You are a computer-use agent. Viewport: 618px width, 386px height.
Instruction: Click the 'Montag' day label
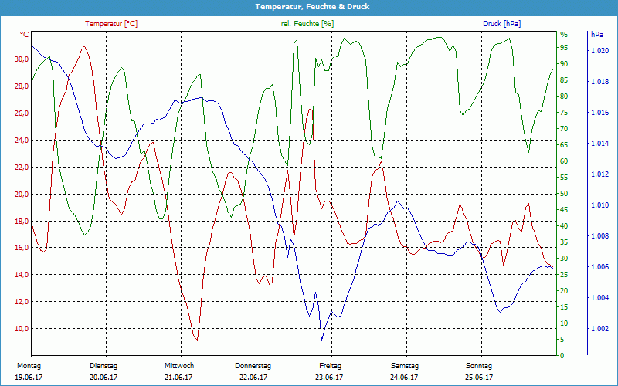(x=29, y=366)
